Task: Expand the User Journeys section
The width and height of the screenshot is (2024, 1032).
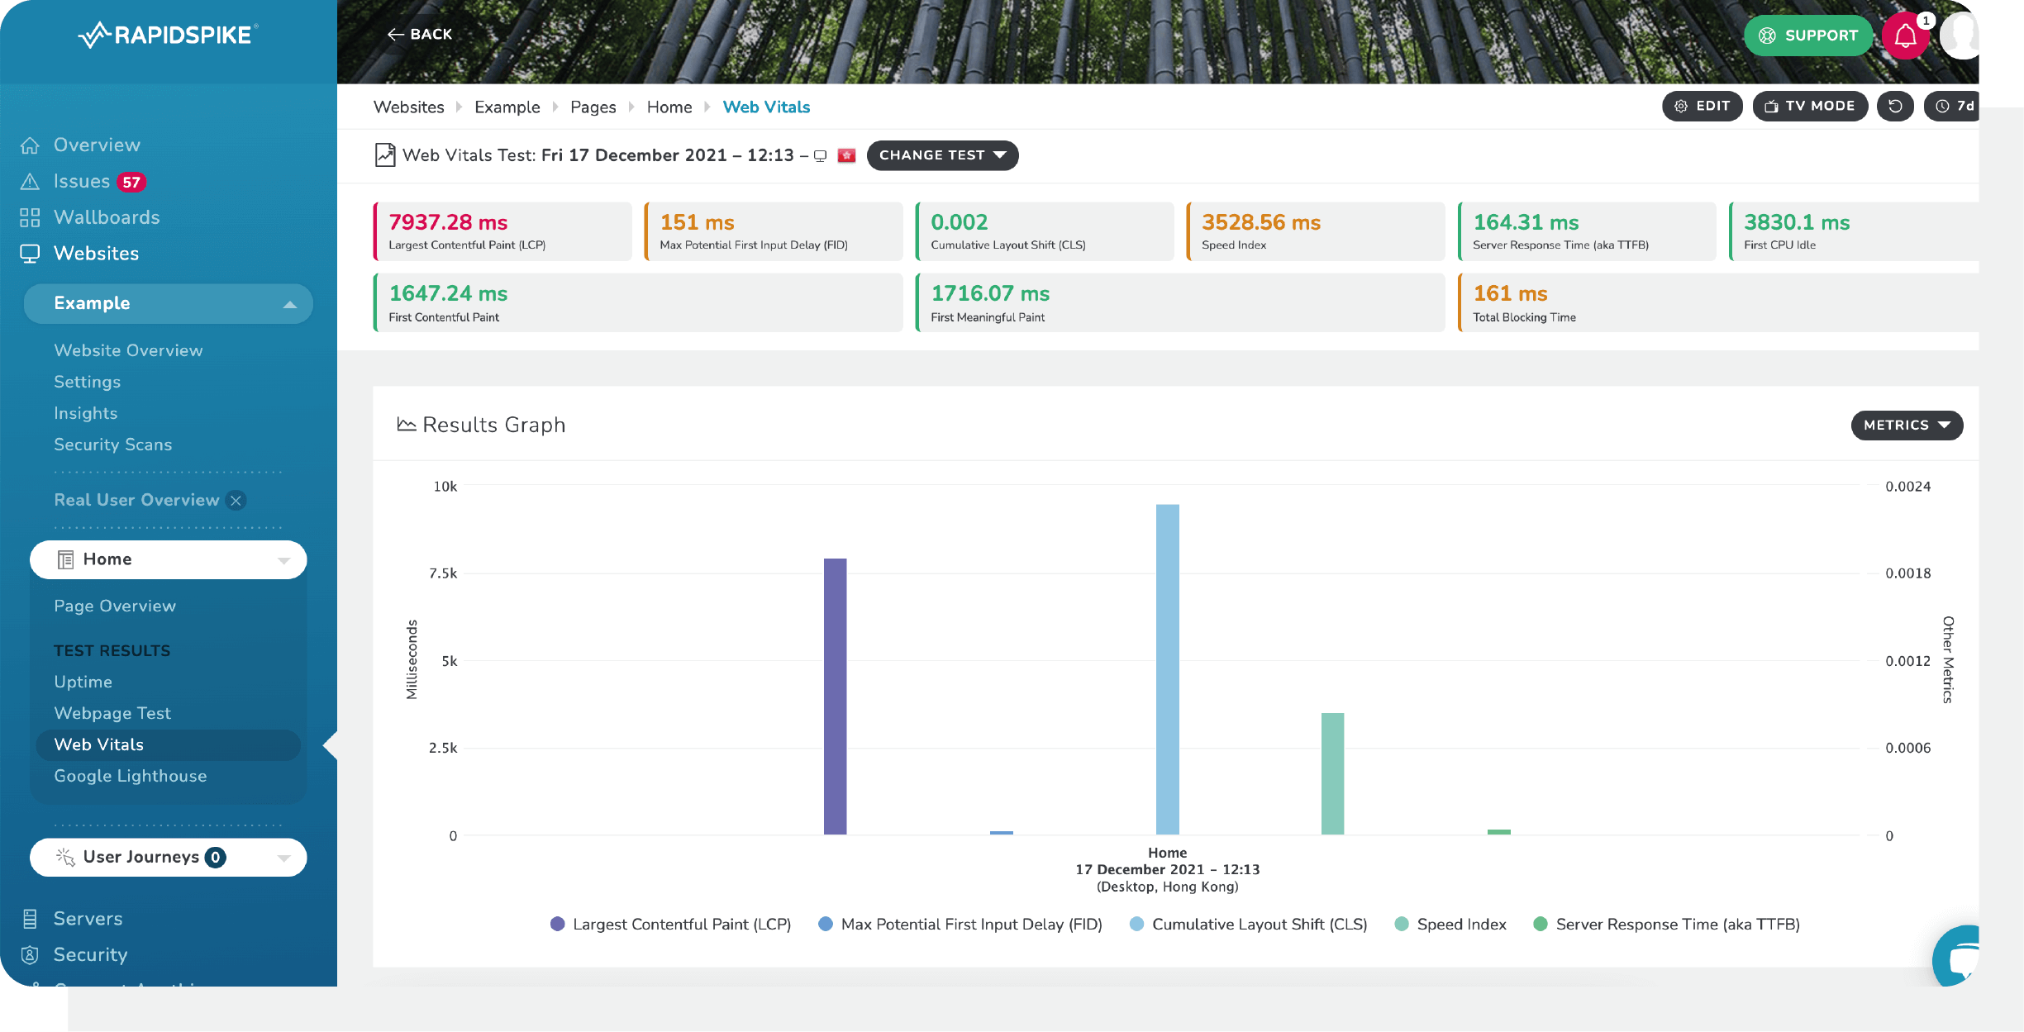Action: click(289, 857)
